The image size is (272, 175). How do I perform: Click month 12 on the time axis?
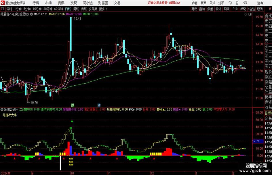pyautogui.click(x=152, y=173)
